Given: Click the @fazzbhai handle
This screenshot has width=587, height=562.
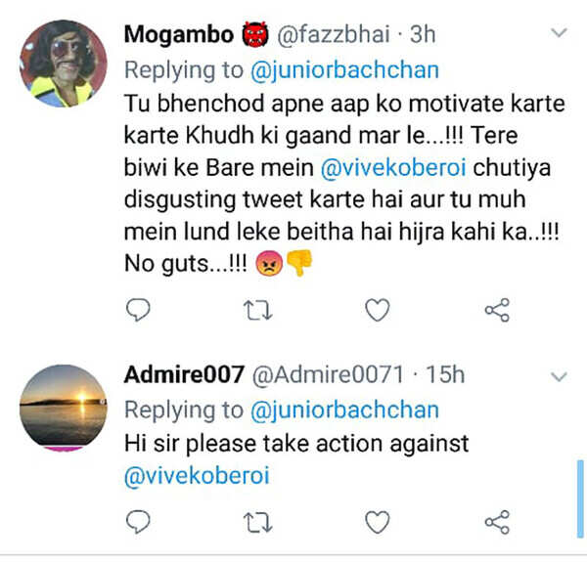Looking at the screenshot, I should (331, 35).
